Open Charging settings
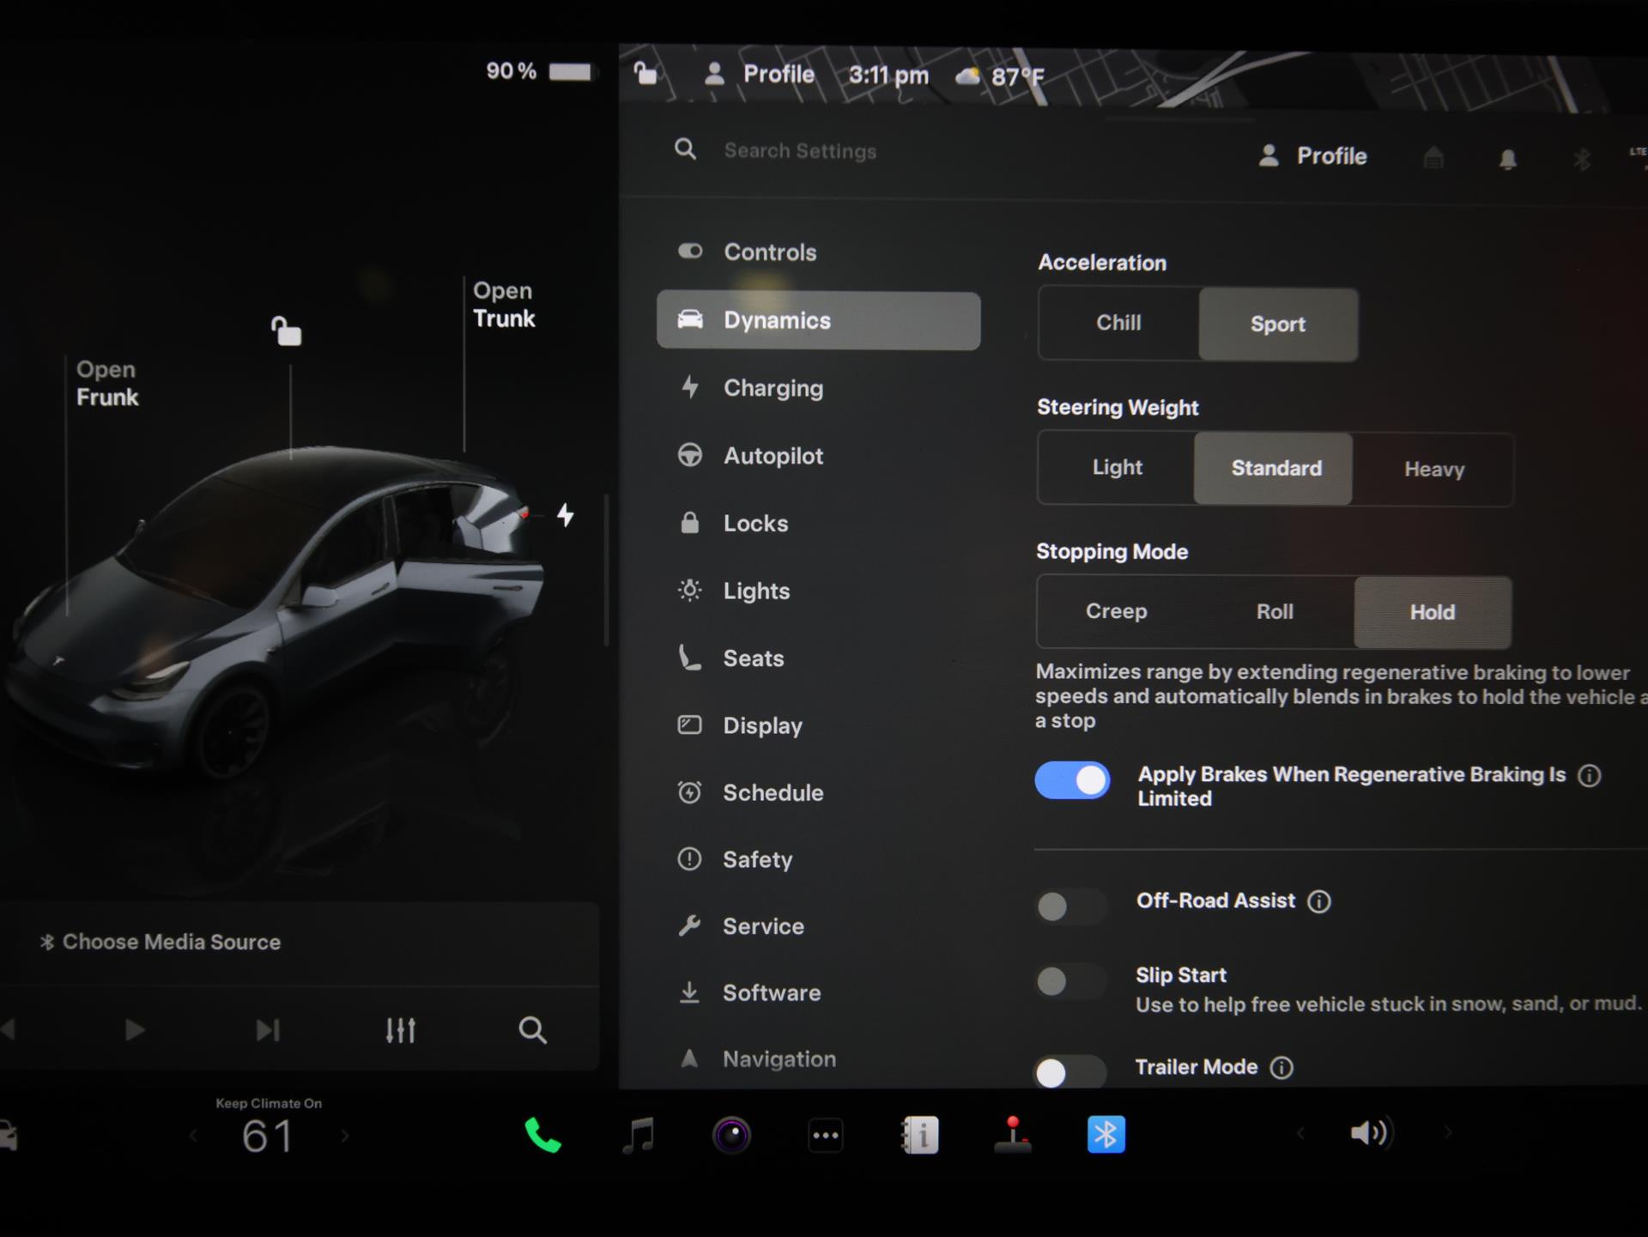 click(818, 388)
